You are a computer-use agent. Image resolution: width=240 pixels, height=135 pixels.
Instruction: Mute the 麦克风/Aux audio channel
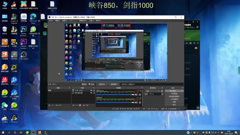tap(136, 94)
